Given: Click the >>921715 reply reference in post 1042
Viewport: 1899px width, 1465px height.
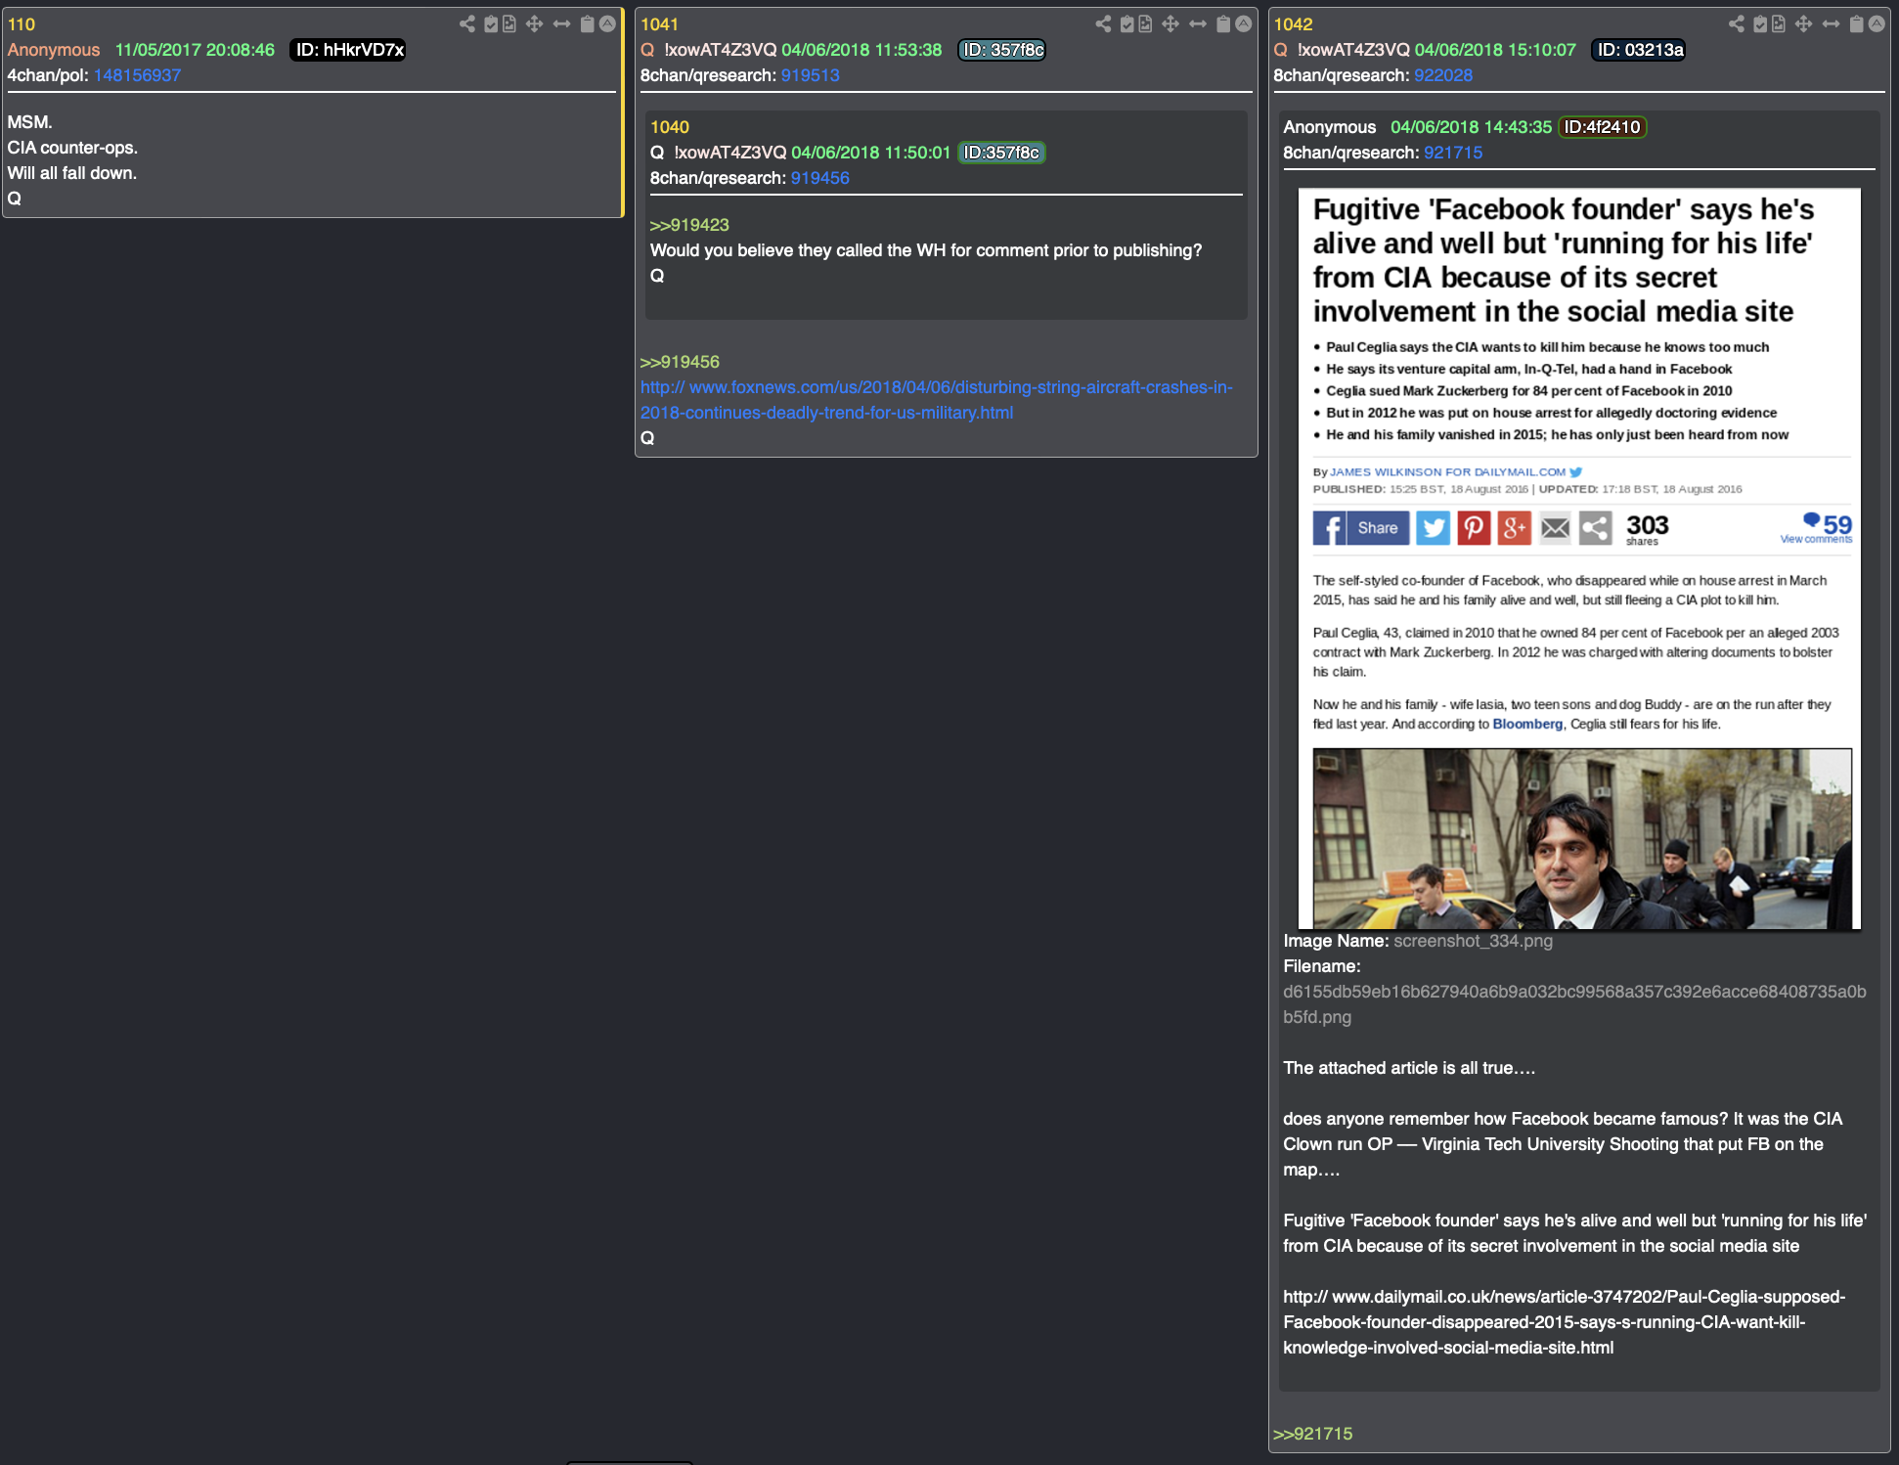Looking at the screenshot, I should click(1312, 1434).
